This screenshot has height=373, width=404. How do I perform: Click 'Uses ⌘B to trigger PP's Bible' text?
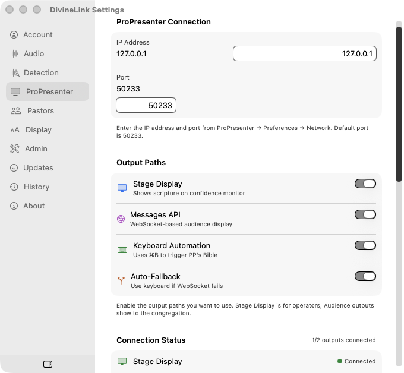coord(175,255)
